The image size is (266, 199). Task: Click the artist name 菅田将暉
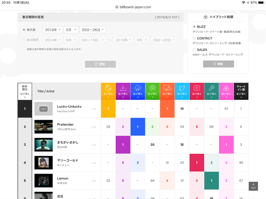tap(62, 147)
